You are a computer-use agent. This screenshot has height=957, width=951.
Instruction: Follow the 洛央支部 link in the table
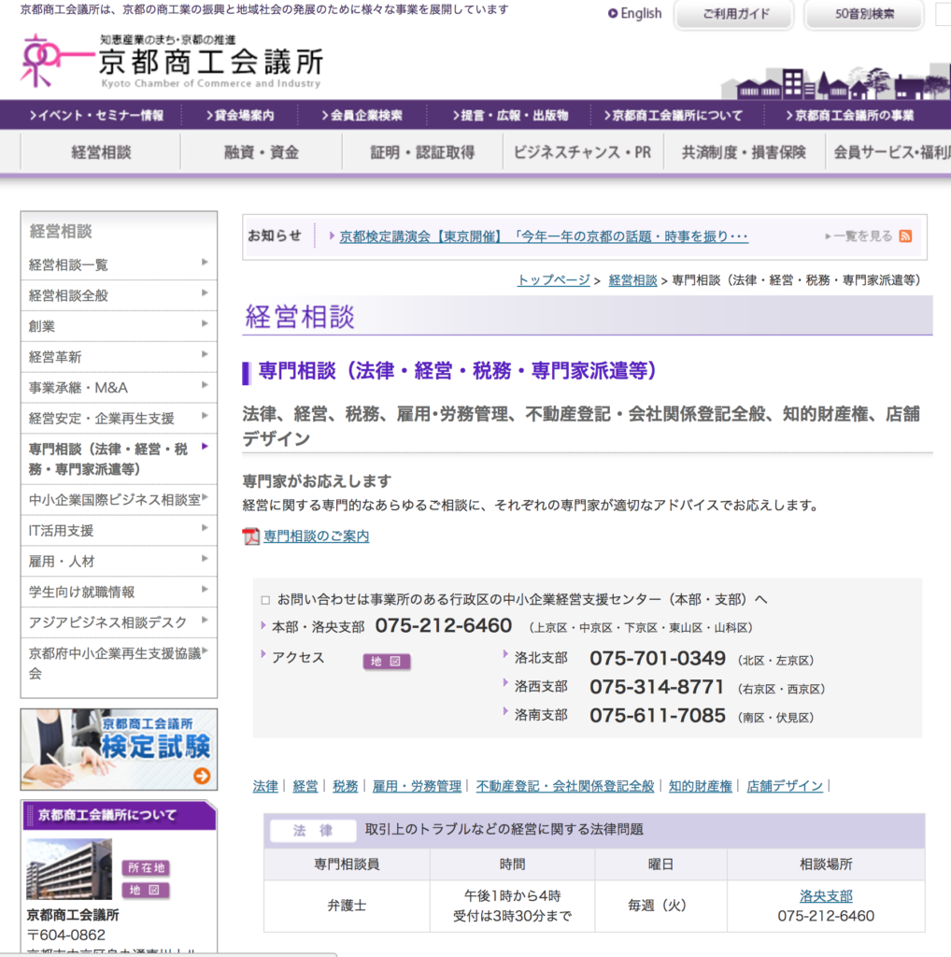click(826, 895)
